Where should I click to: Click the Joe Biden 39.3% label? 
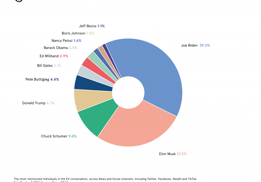(x=195, y=45)
